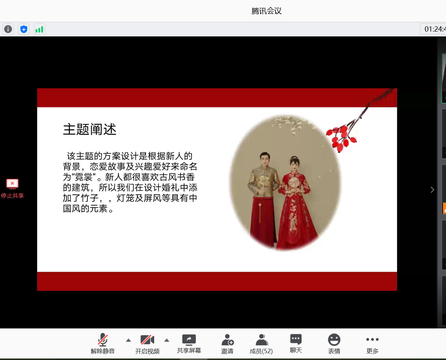The image size is (446, 360).
Task: Open the meeting info icon
Action: tap(8, 29)
